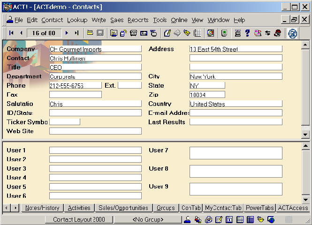Click the E-mail Address field
This screenshot has height=225, width=312.
[x=236, y=112]
